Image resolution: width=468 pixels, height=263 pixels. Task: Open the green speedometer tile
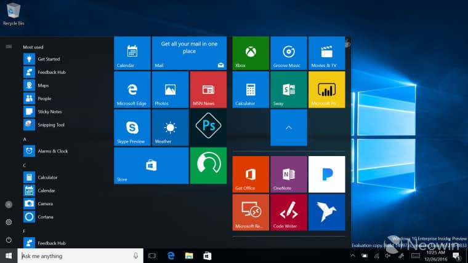(x=208, y=165)
